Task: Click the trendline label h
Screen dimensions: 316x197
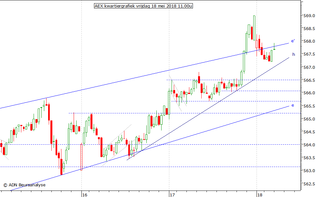Action: tap(294, 54)
